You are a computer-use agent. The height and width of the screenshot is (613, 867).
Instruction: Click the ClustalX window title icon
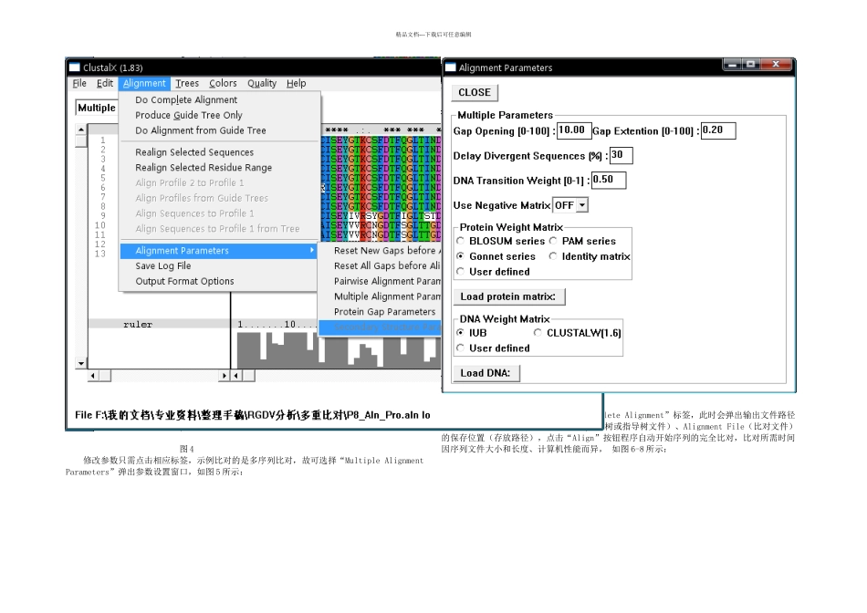click(74, 68)
